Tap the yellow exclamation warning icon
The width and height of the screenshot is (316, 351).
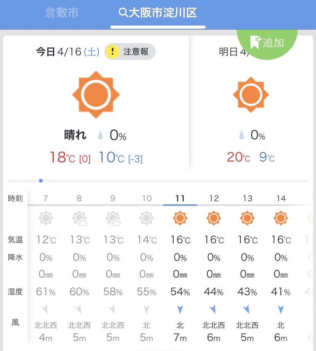[112, 52]
